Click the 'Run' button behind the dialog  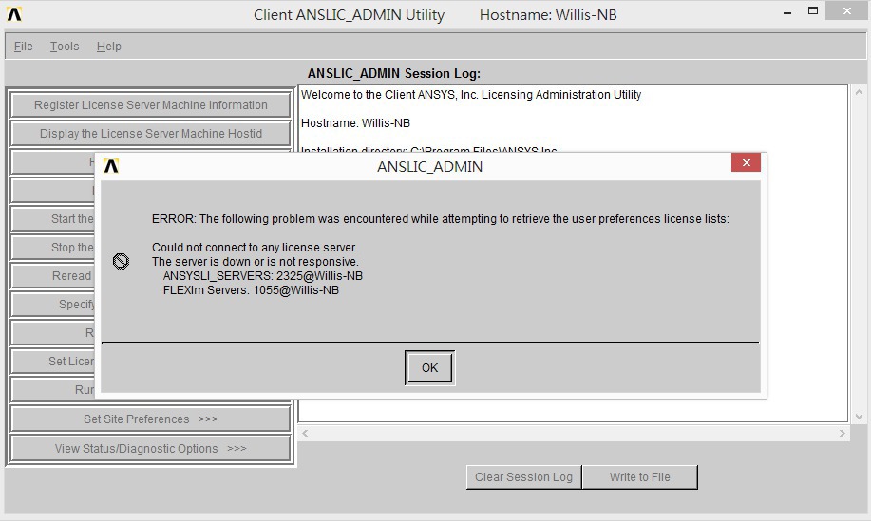pyautogui.click(x=53, y=389)
